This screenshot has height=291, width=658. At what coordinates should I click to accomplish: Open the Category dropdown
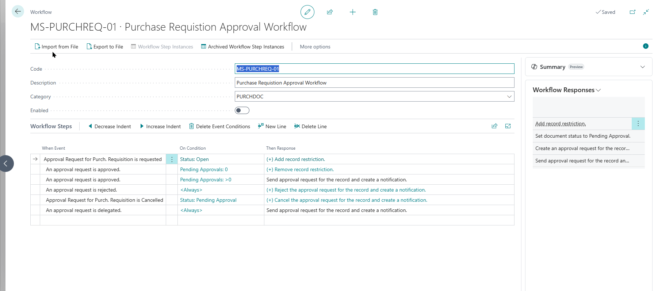(509, 97)
